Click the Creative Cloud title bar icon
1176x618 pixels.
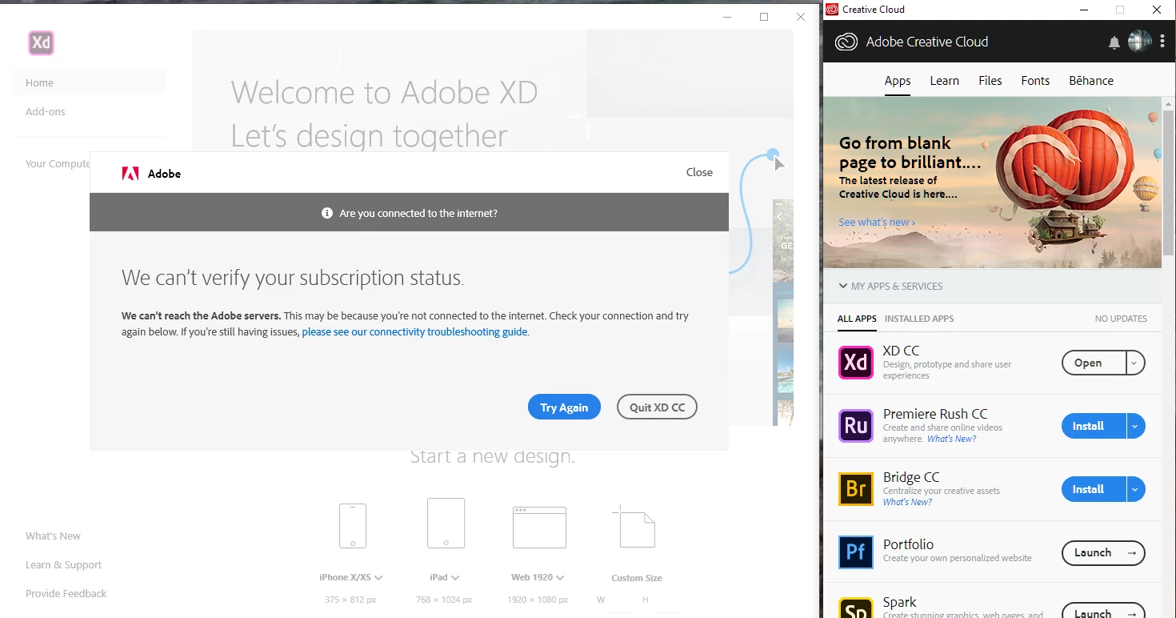pos(832,10)
